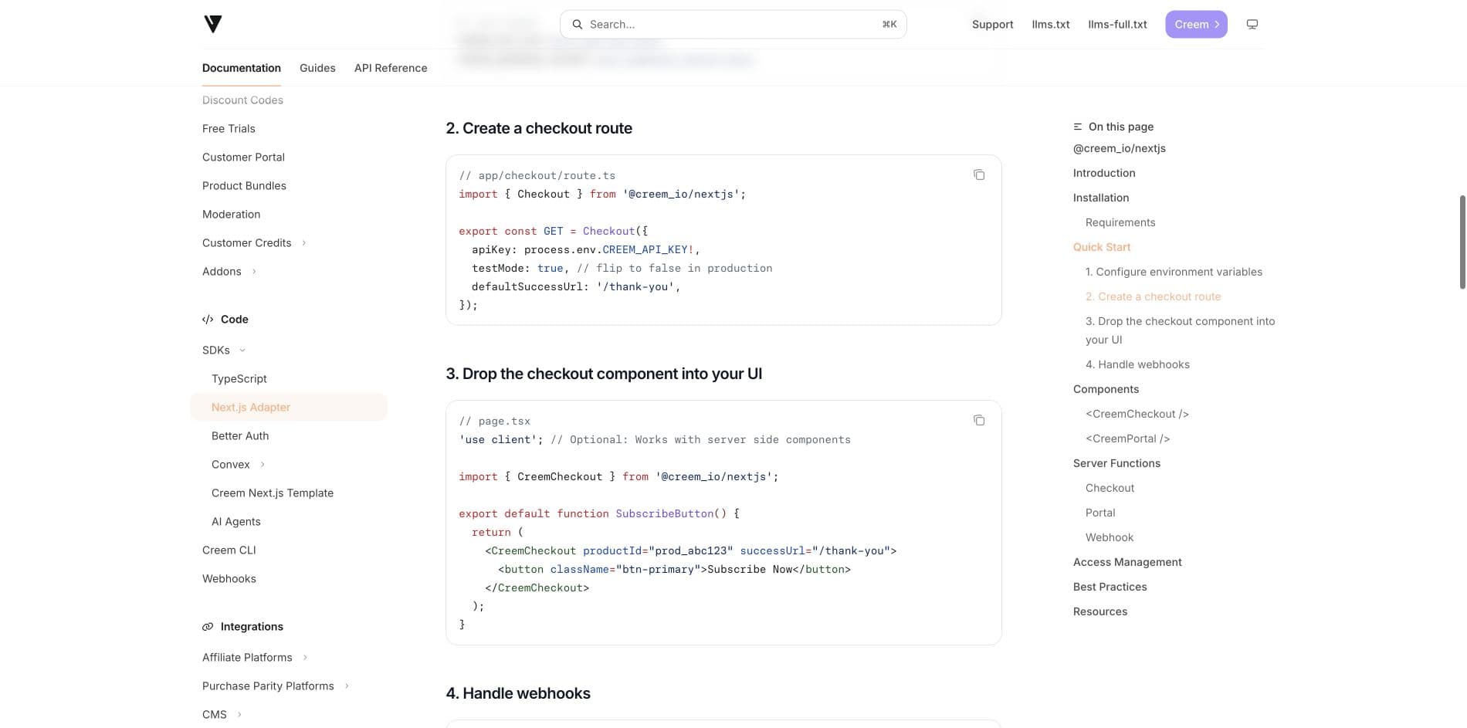Jump to <CreemPortal /> outline link
Viewport: 1467px width, 728px height.
pos(1127,438)
